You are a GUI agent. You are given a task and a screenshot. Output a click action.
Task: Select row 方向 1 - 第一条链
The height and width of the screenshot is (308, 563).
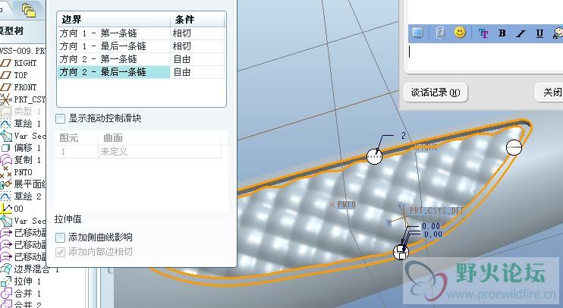(114, 33)
